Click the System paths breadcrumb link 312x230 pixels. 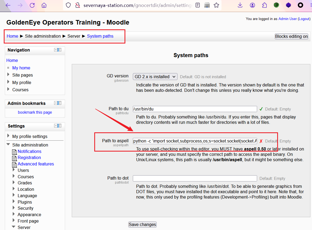pyautogui.click(x=100, y=36)
